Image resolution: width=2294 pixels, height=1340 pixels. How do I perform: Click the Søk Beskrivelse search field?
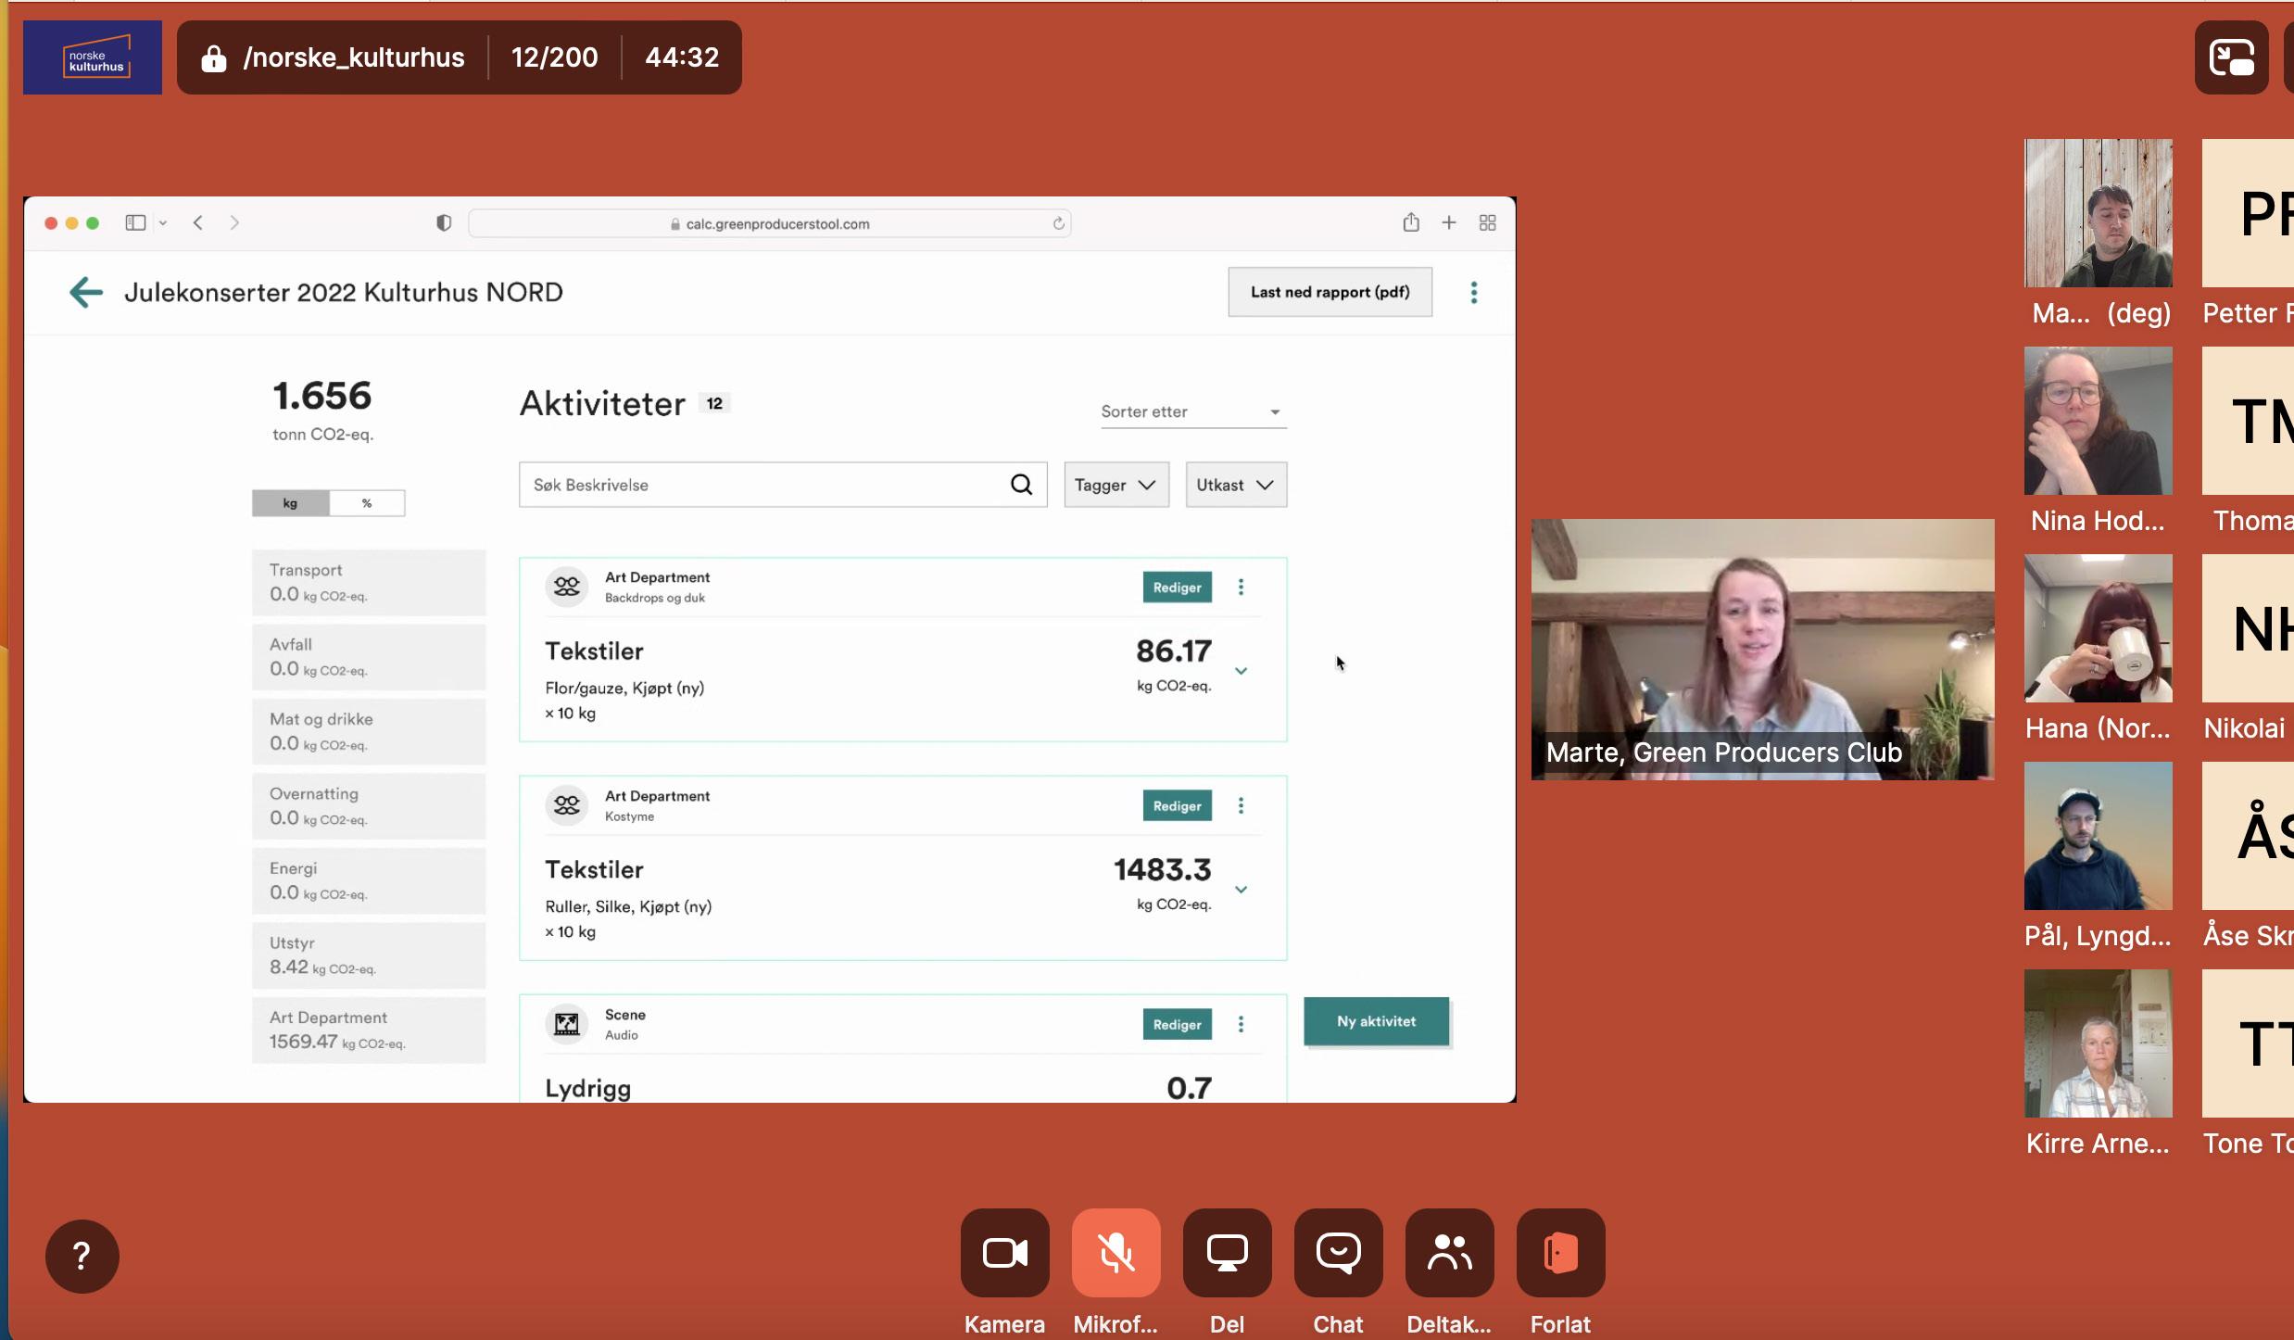(x=760, y=485)
